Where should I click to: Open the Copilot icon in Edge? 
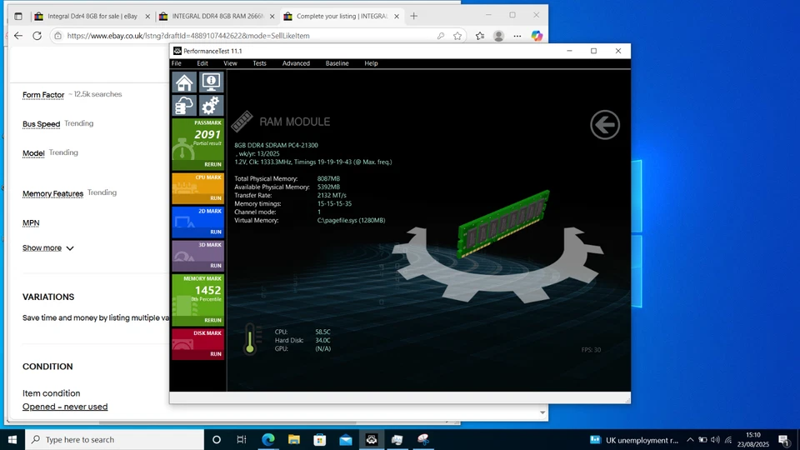(537, 36)
